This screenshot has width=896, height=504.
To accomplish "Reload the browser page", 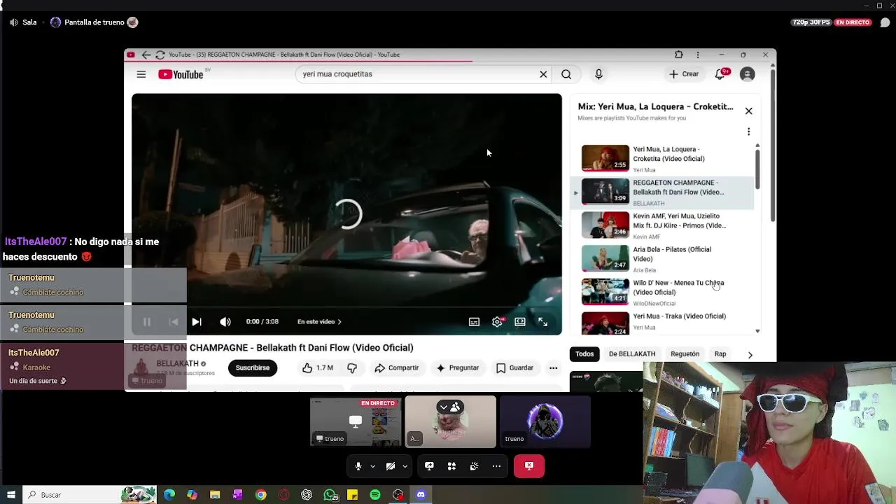I will 160,55.
